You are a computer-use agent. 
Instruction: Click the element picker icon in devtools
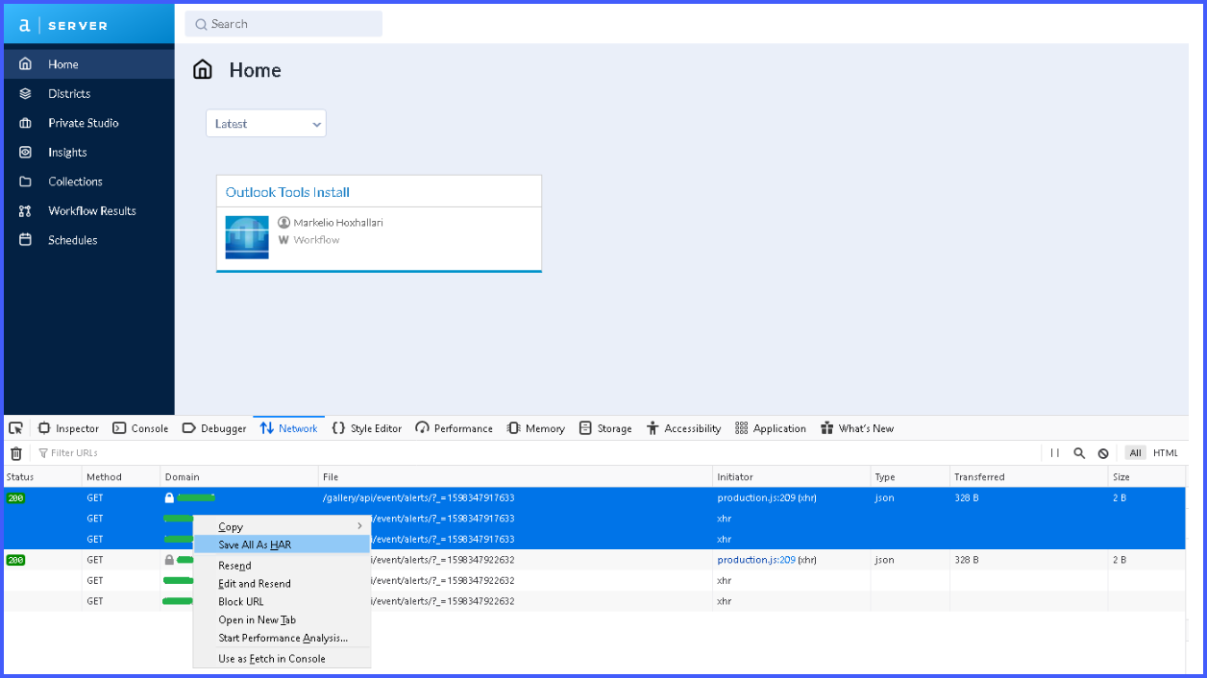pos(16,428)
